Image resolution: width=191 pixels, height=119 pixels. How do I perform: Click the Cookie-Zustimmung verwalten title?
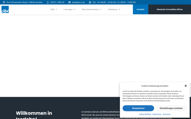pos(155,86)
